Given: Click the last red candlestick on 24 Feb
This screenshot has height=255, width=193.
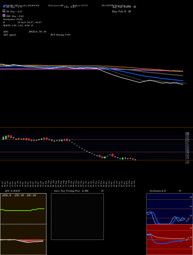Looking at the screenshot, I should point(135,160).
